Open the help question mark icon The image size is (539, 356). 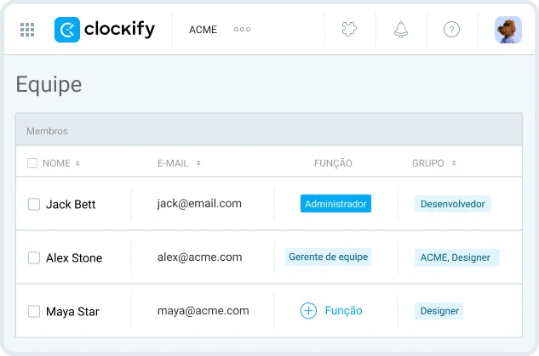451,30
